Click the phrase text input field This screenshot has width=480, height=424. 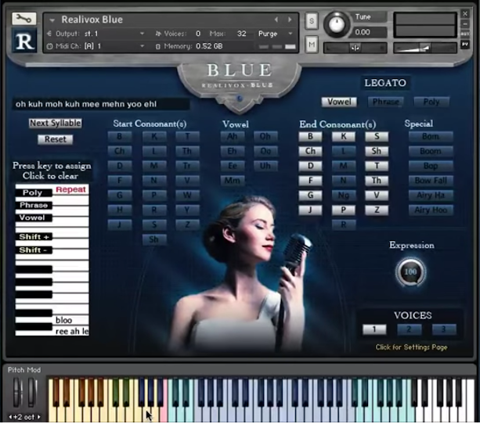coord(101,103)
